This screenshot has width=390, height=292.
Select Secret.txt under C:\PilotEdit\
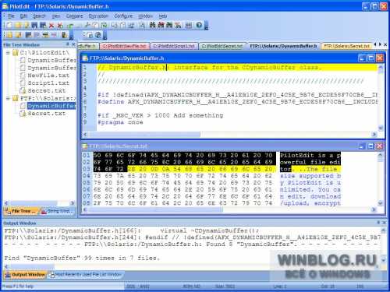47,91
